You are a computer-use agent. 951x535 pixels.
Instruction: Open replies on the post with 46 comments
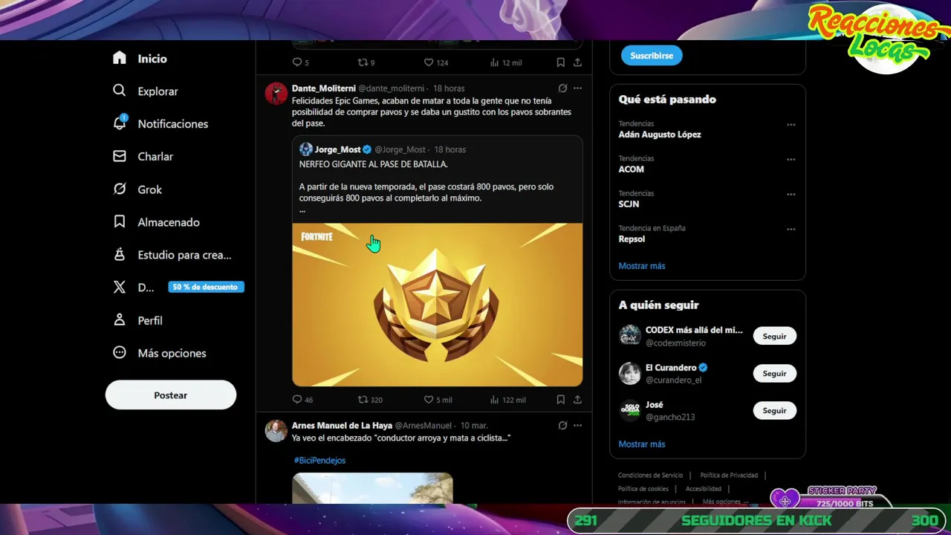coord(302,400)
